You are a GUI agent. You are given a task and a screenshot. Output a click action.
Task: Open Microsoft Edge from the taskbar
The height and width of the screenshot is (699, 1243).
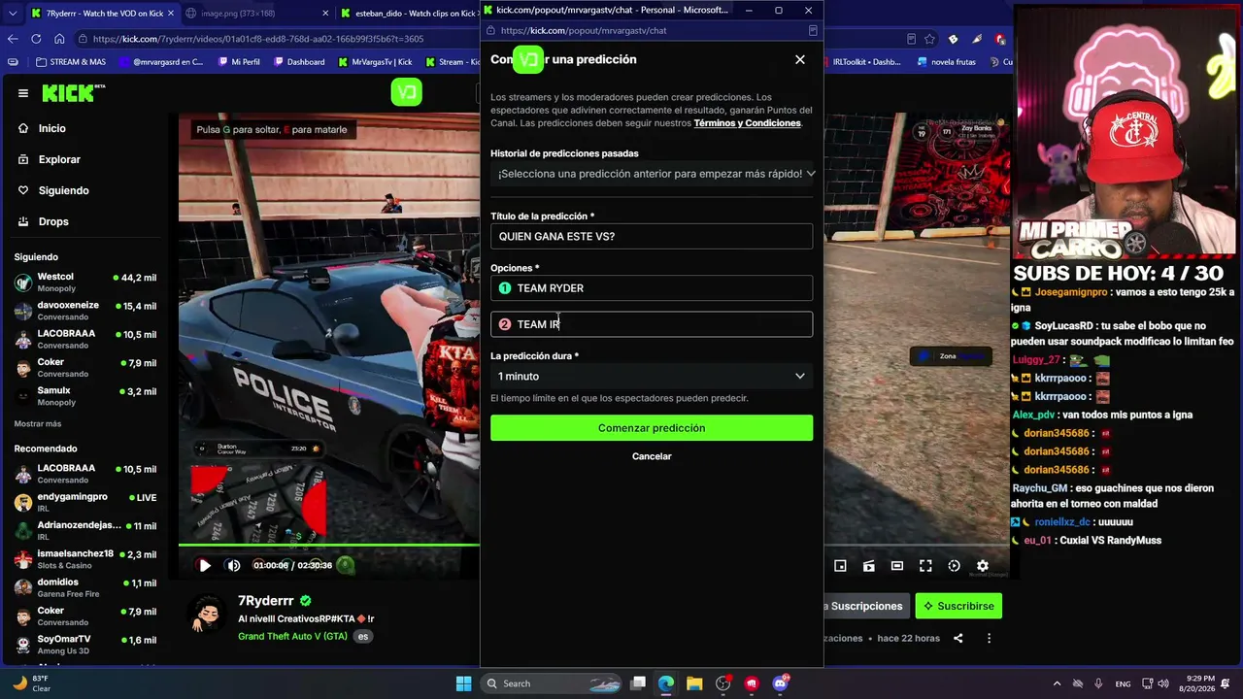(x=666, y=683)
